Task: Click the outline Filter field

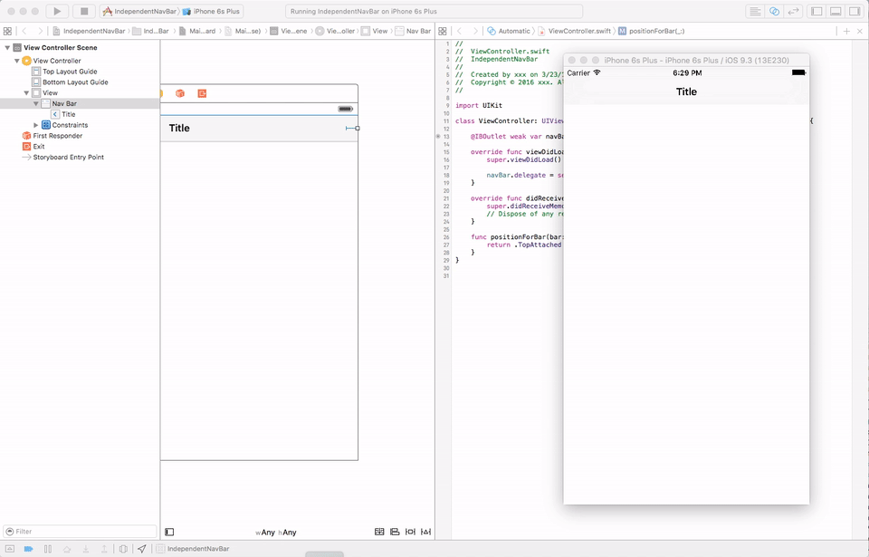Action: tap(81, 532)
